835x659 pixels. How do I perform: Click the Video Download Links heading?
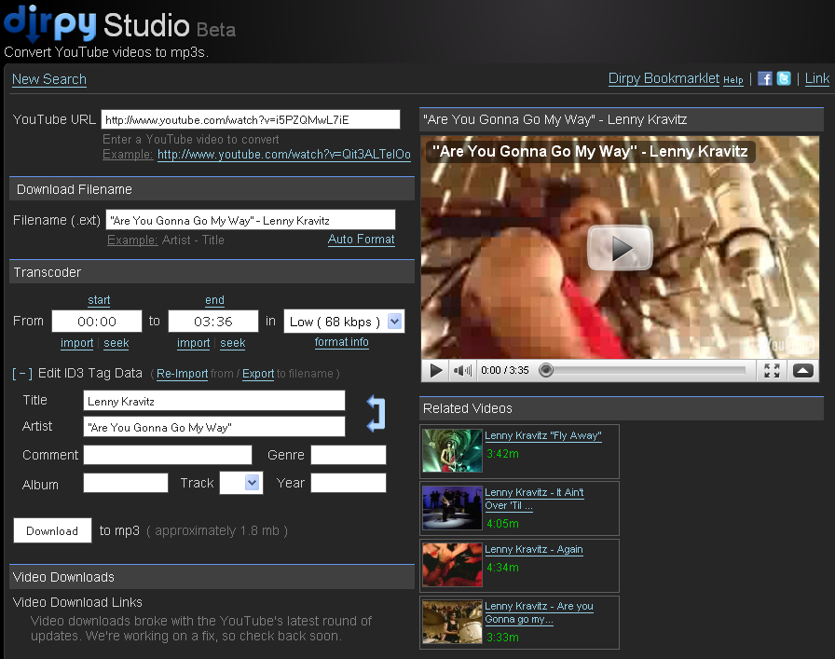coord(77,602)
